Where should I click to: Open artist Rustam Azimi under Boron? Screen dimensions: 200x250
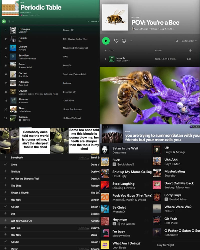tap(25, 67)
